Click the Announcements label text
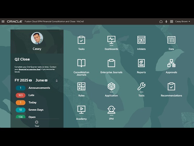Viewport: 194px width, 146px height. (39, 88)
